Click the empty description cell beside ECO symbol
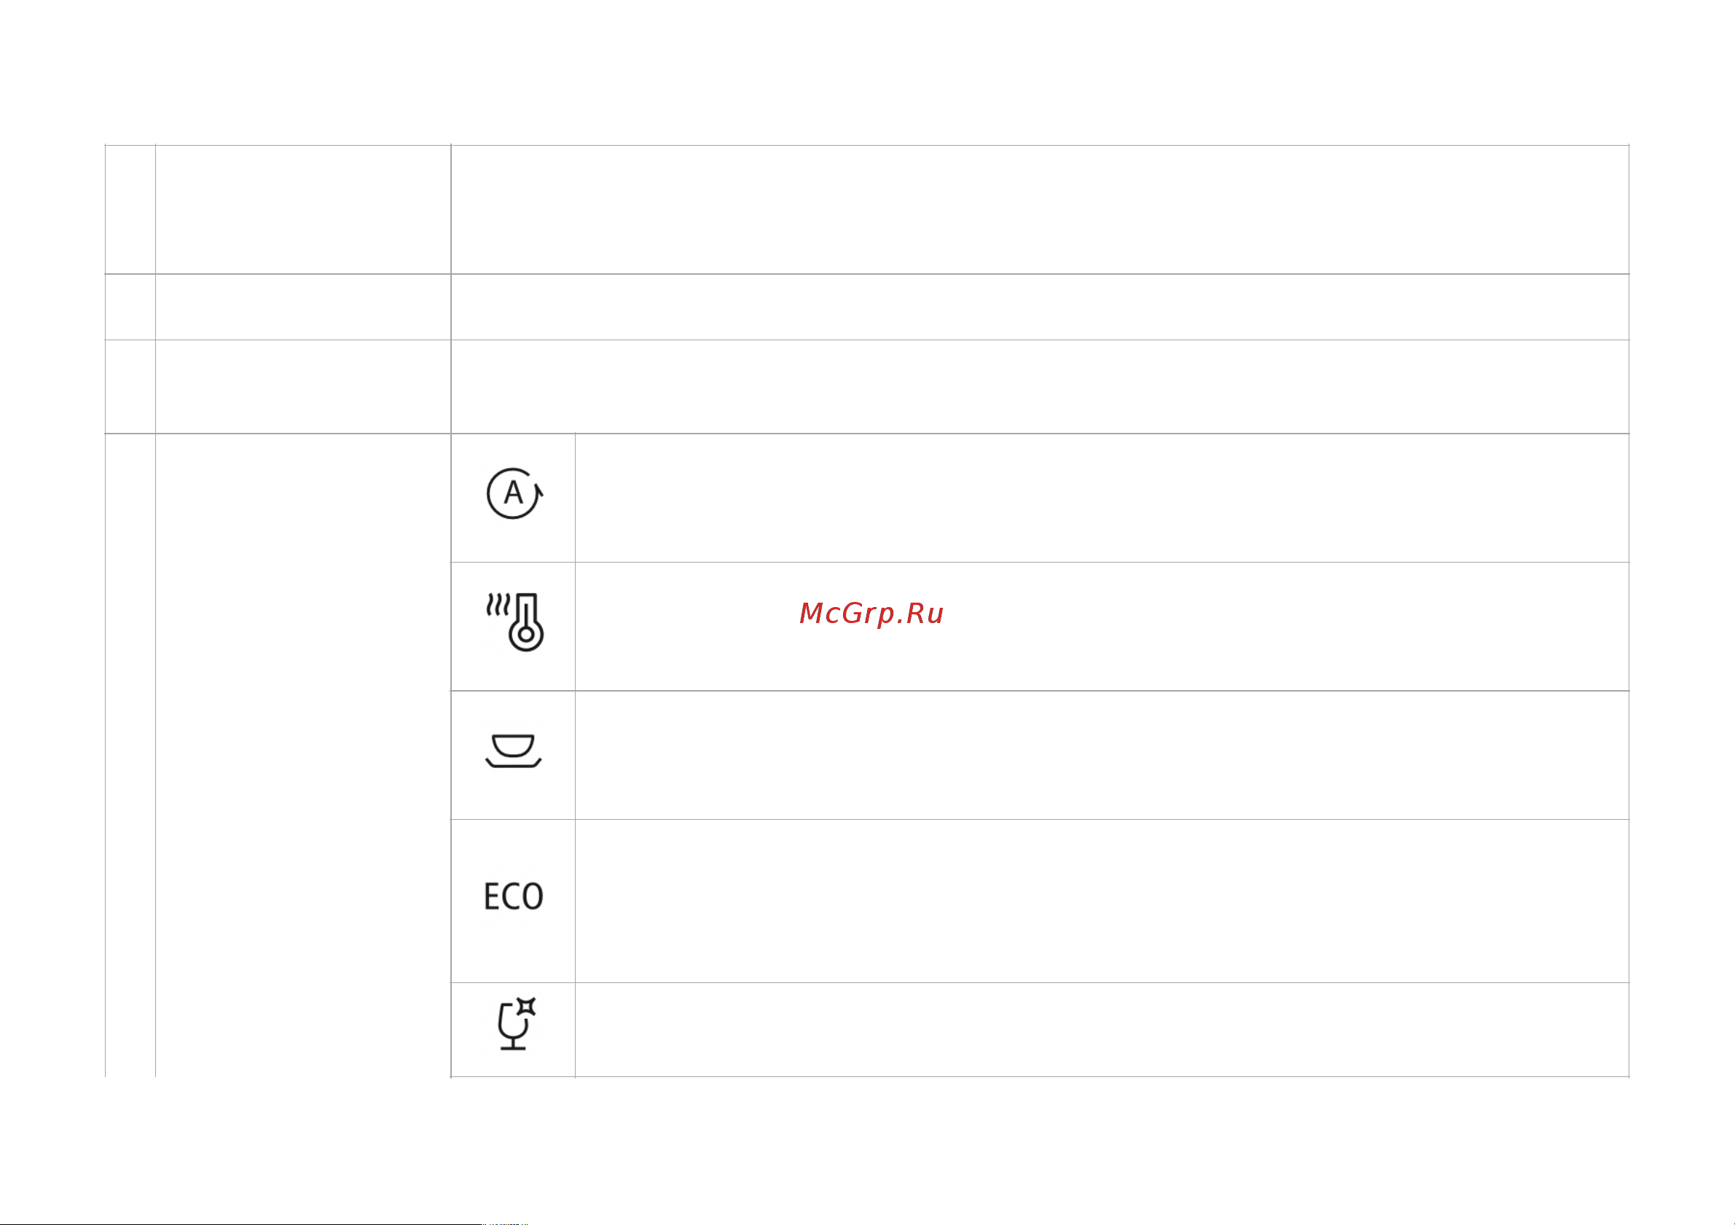 pos(1102,901)
